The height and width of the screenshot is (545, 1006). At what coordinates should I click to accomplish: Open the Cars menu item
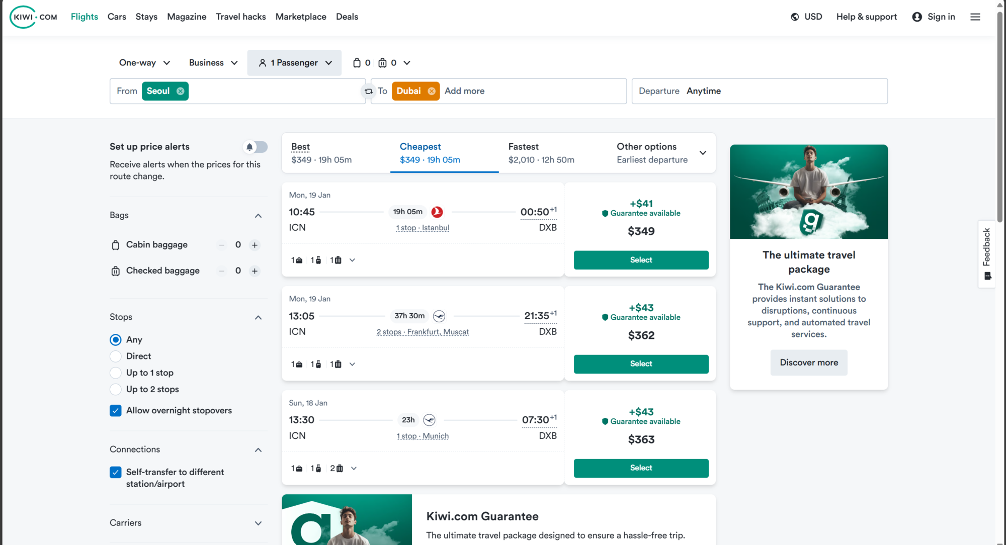(x=117, y=17)
